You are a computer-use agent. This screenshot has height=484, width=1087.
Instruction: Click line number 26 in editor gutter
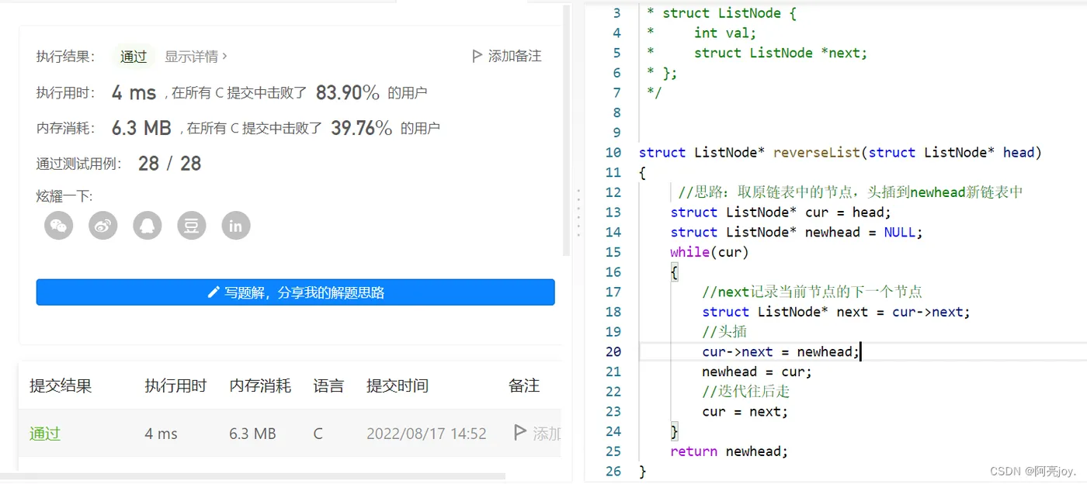[x=613, y=471]
